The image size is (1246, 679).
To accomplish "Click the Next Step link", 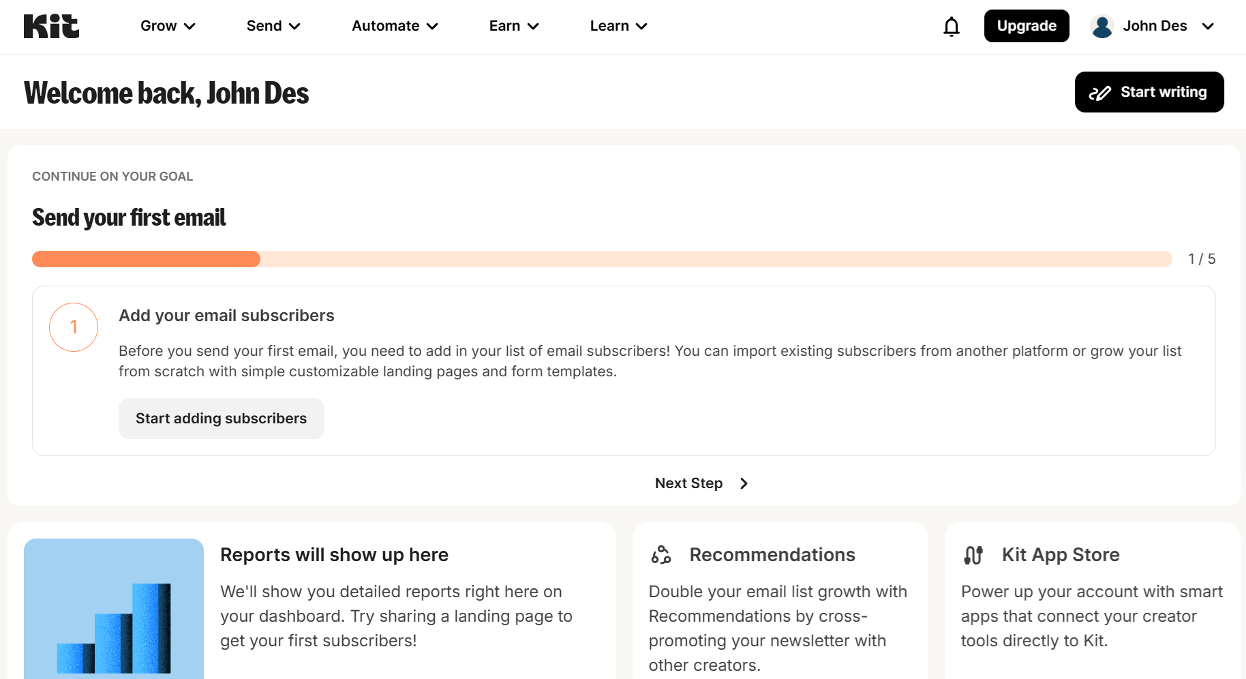I will click(x=688, y=483).
